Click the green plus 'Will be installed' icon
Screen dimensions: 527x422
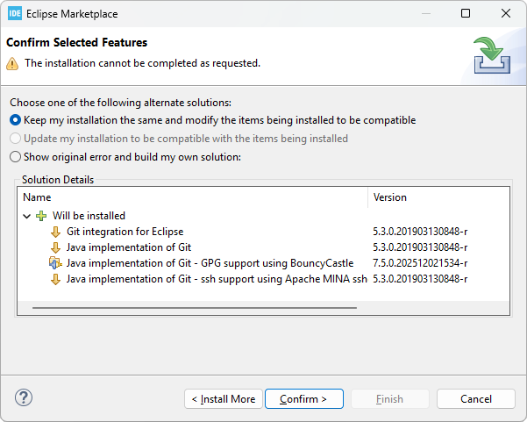point(41,216)
